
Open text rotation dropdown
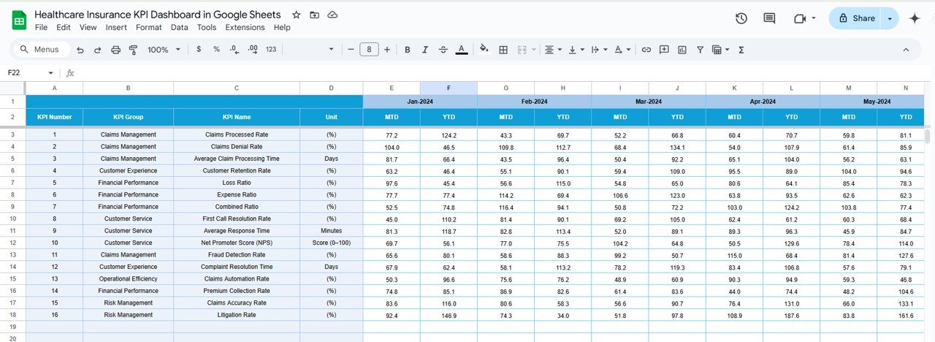point(622,50)
